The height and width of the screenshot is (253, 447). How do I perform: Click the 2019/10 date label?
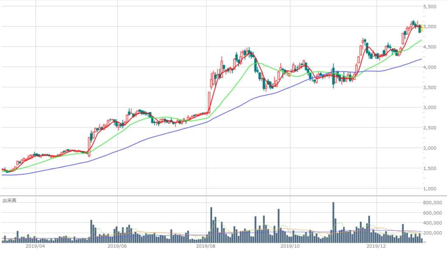(290, 246)
